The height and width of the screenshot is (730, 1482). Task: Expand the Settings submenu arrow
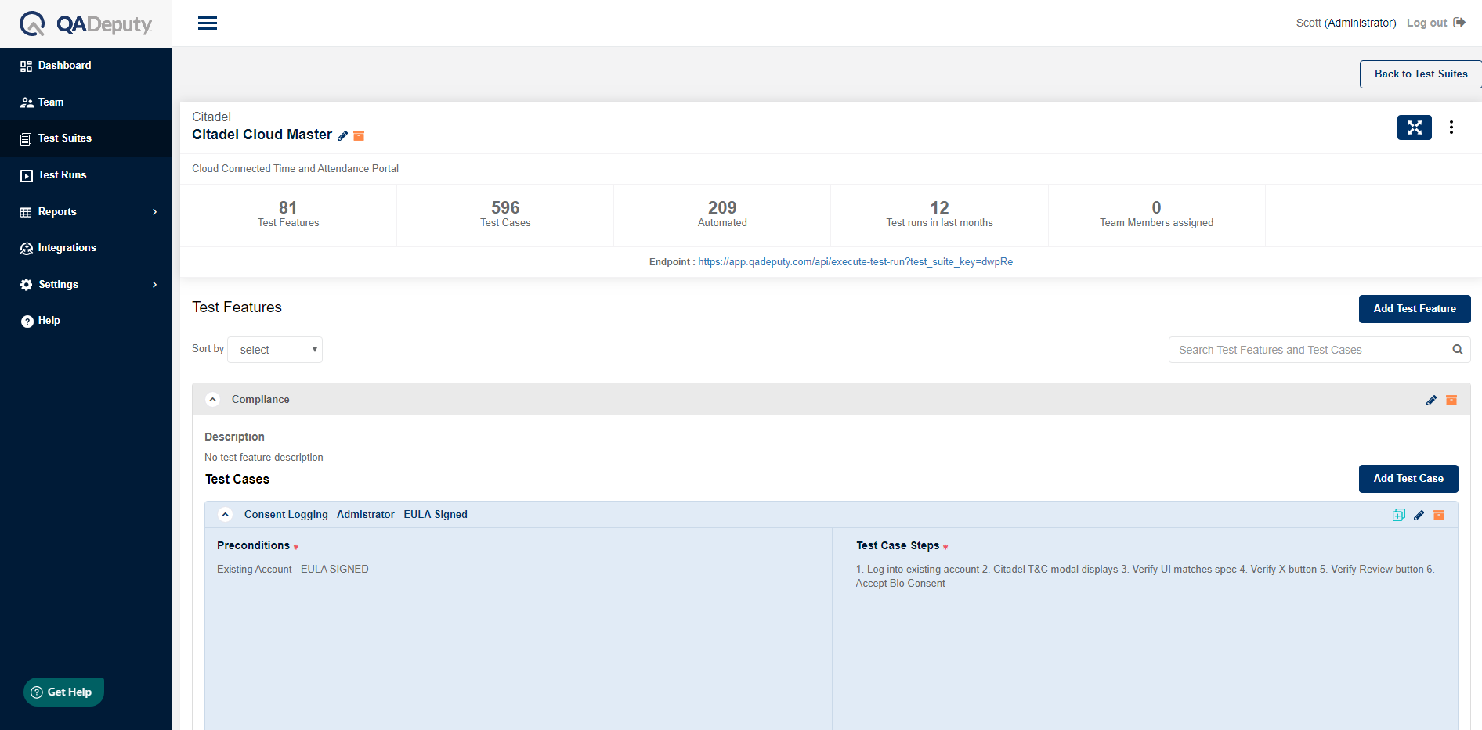[154, 285]
